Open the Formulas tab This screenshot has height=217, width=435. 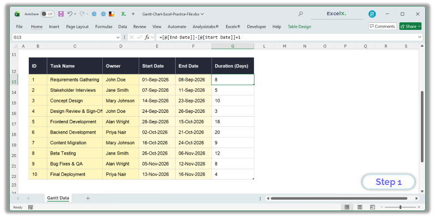pos(104,27)
